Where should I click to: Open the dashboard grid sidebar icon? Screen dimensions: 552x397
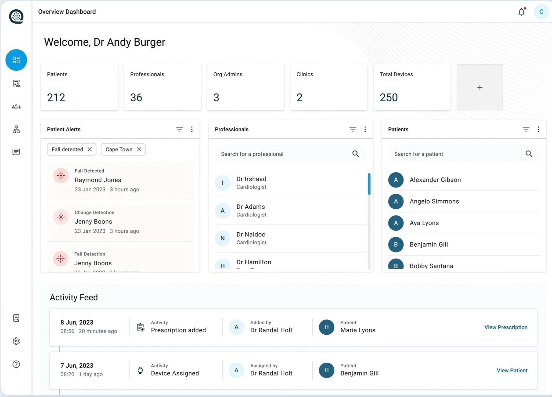pyautogui.click(x=16, y=60)
